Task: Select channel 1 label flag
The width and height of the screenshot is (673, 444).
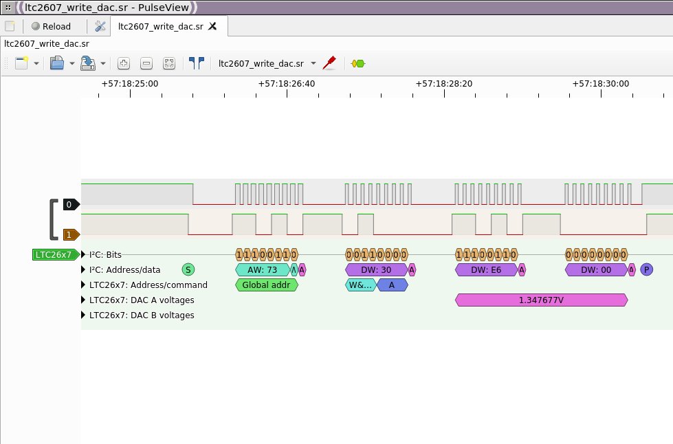Action: (69, 234)
